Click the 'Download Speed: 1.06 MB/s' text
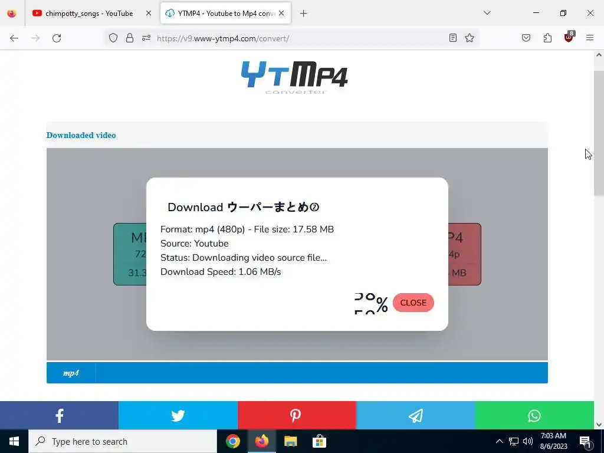 221,272
